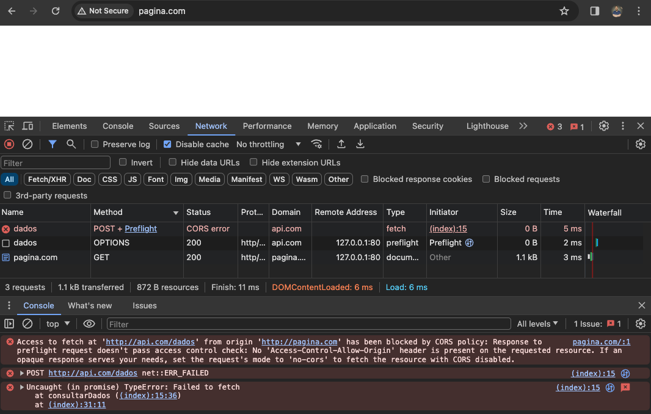Click the record network log button

pyautogui.click(x=9, y=144)
